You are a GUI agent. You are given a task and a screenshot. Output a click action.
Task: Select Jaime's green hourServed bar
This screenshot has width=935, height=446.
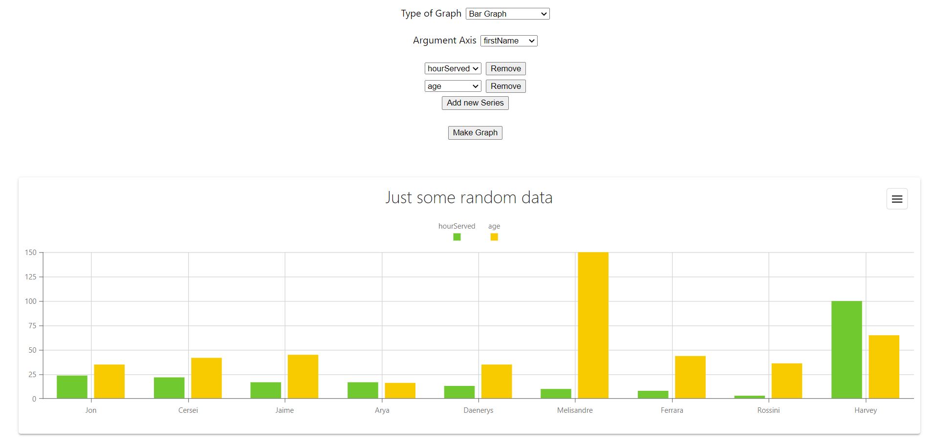265,390
